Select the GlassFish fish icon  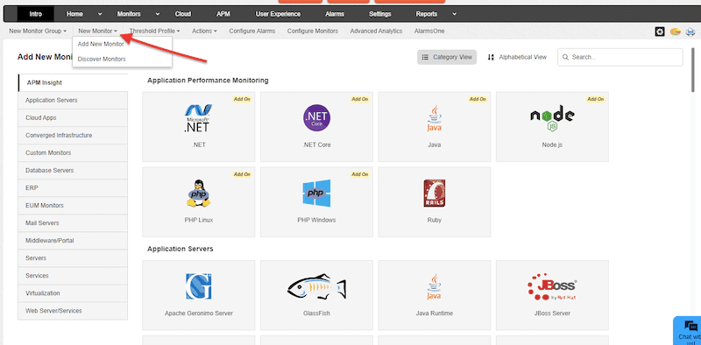coord(316,286)
